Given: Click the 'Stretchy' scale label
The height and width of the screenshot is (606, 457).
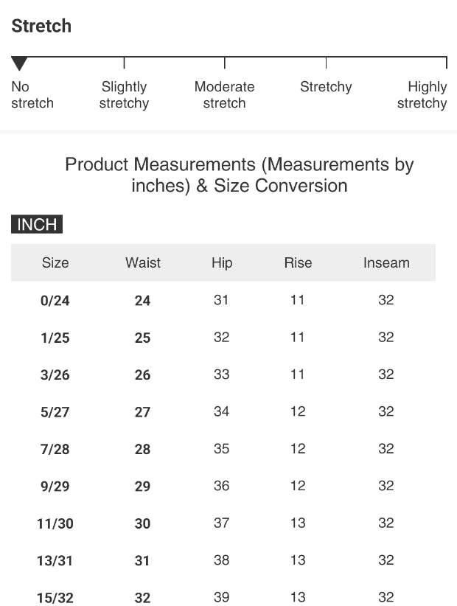Looking at the screenshot, I should pos(326,87).
